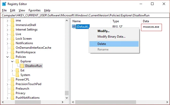Viewport: 170px width, 105px height.
Task: Click the DisallowRun folder icon
Action: click(22, 66)
